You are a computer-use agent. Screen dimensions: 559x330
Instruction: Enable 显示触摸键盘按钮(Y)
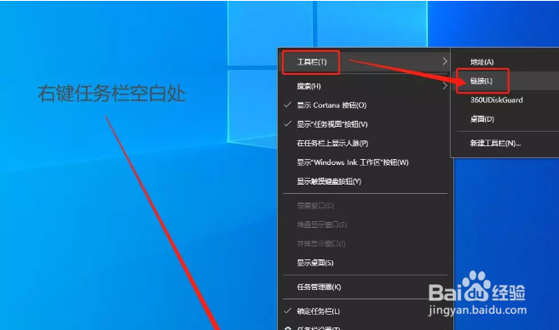click(x=365, y=181)
